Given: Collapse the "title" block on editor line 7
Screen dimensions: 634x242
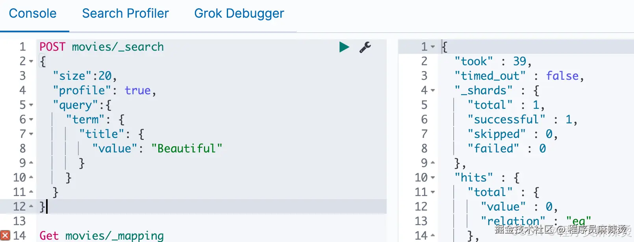Looking at the screenshot, I should point(31,134).
